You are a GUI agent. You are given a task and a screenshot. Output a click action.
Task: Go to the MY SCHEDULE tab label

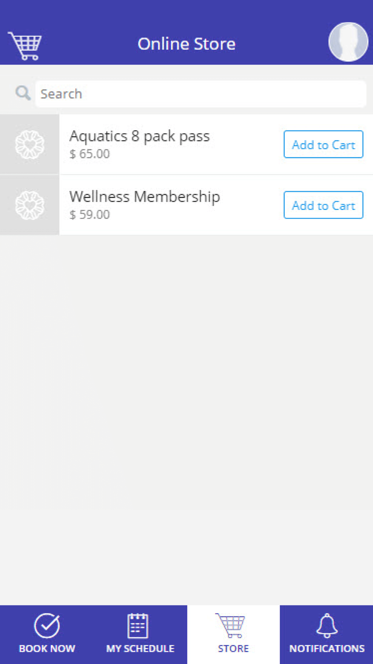click(x=140, y=648)
